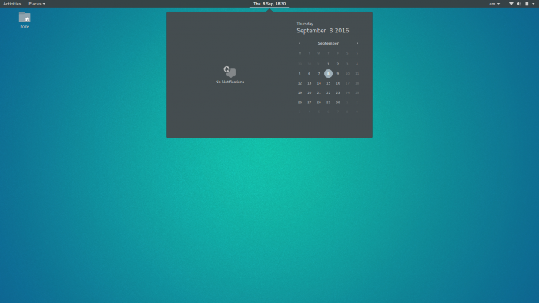Open the home folder desktop icon
This screenshot has height=303, width=539.
coord(25,20)
